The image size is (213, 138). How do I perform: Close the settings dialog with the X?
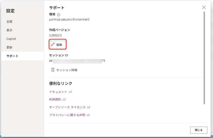(x=204, y=7)
